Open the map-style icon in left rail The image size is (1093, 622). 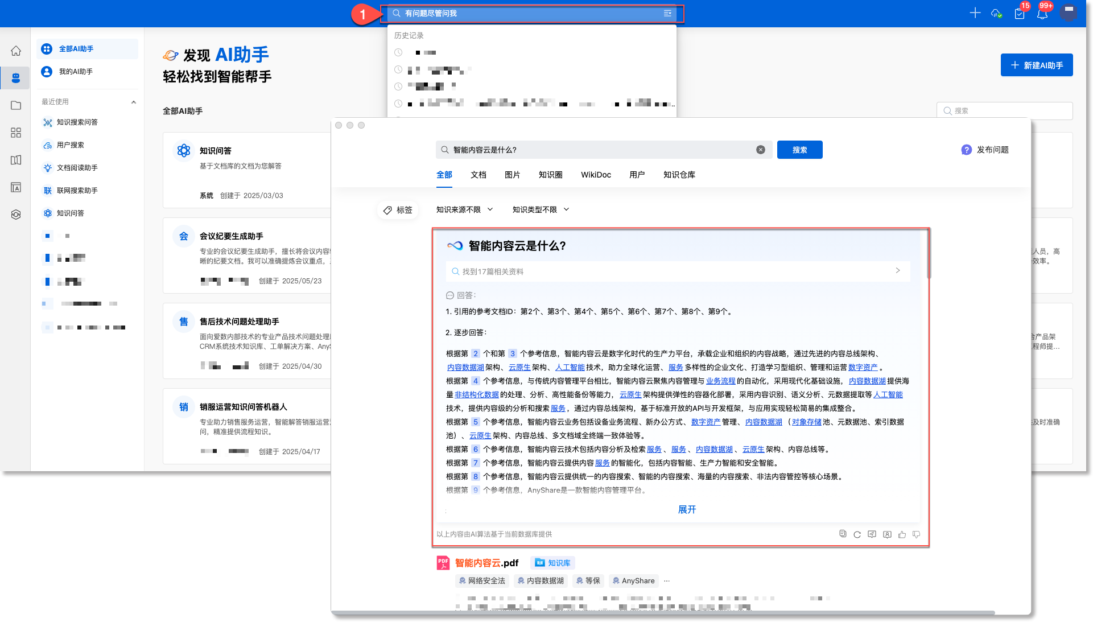pyautogui.click(x=16, y=160)
